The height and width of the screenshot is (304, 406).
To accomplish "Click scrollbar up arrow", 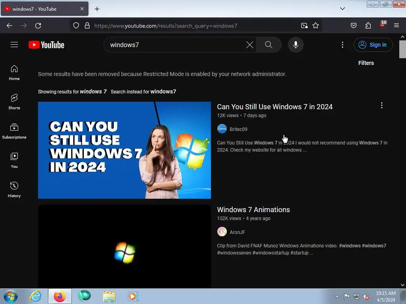I will coord(403,37).
